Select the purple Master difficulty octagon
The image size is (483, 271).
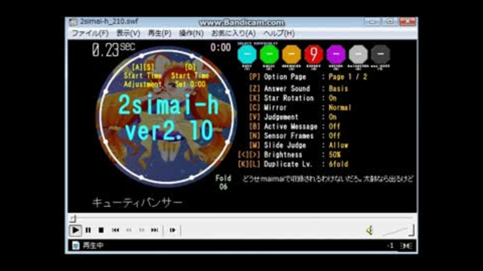336,54
